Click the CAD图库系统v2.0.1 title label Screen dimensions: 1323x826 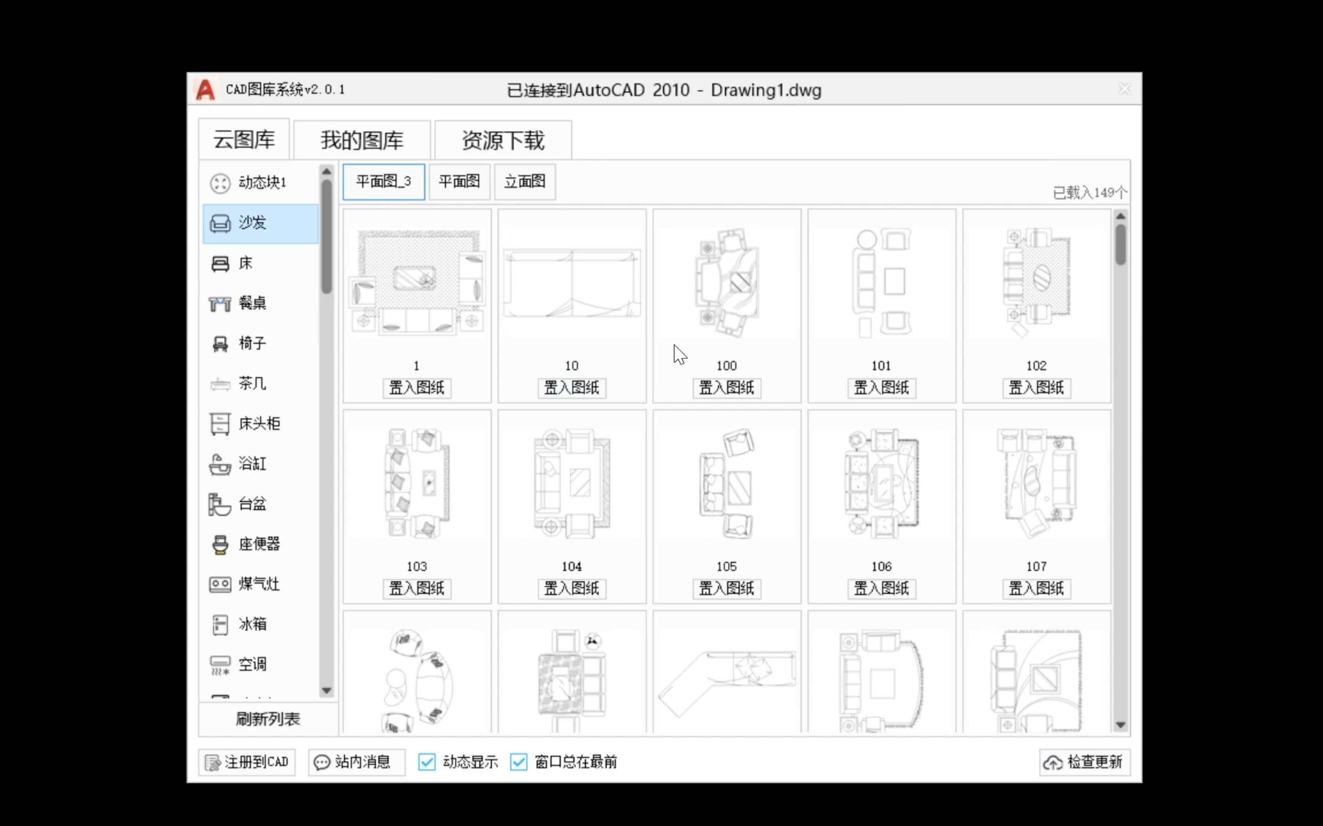point(286,89)
